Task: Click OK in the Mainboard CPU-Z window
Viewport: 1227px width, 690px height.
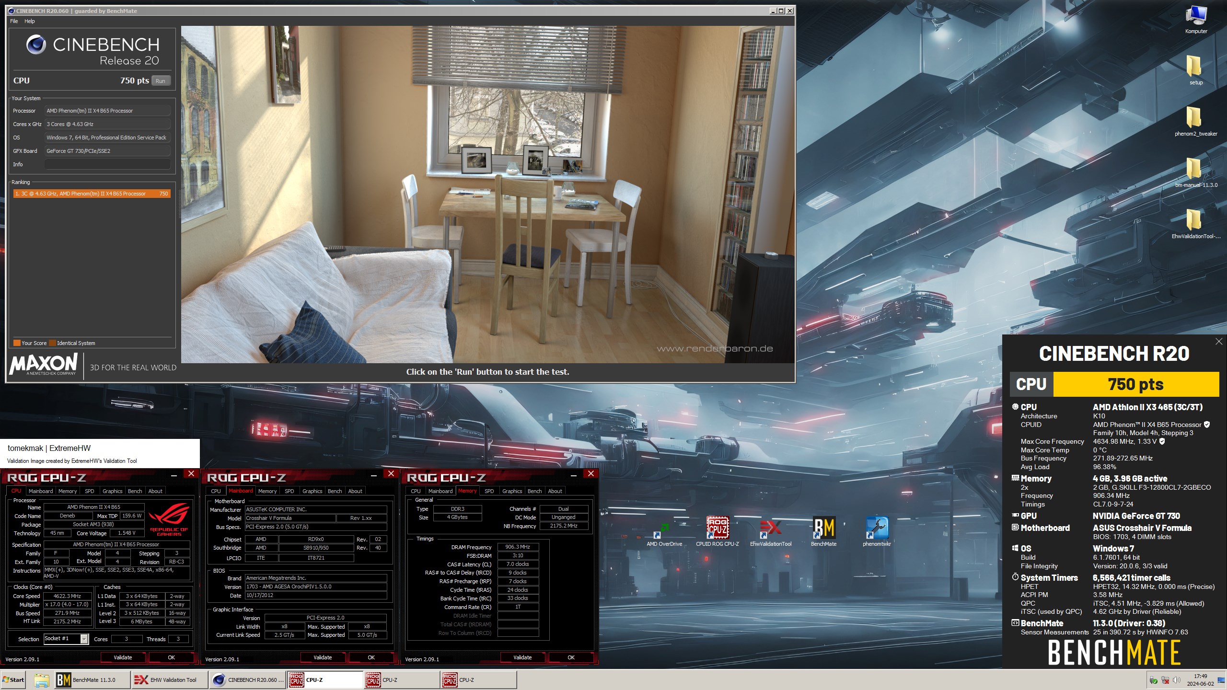Action: point(371,657)
